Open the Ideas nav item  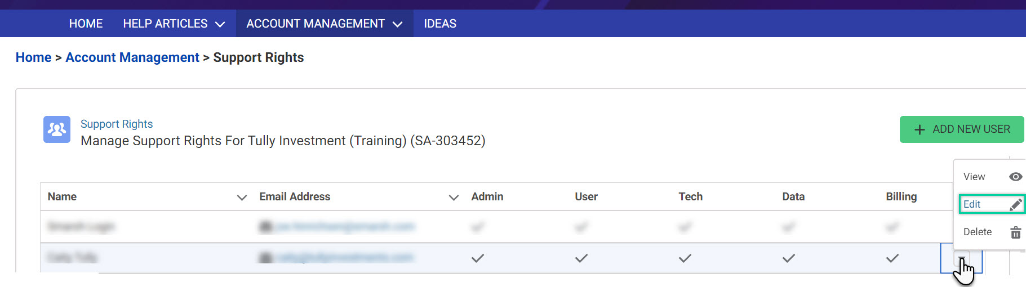click(440, 24)
